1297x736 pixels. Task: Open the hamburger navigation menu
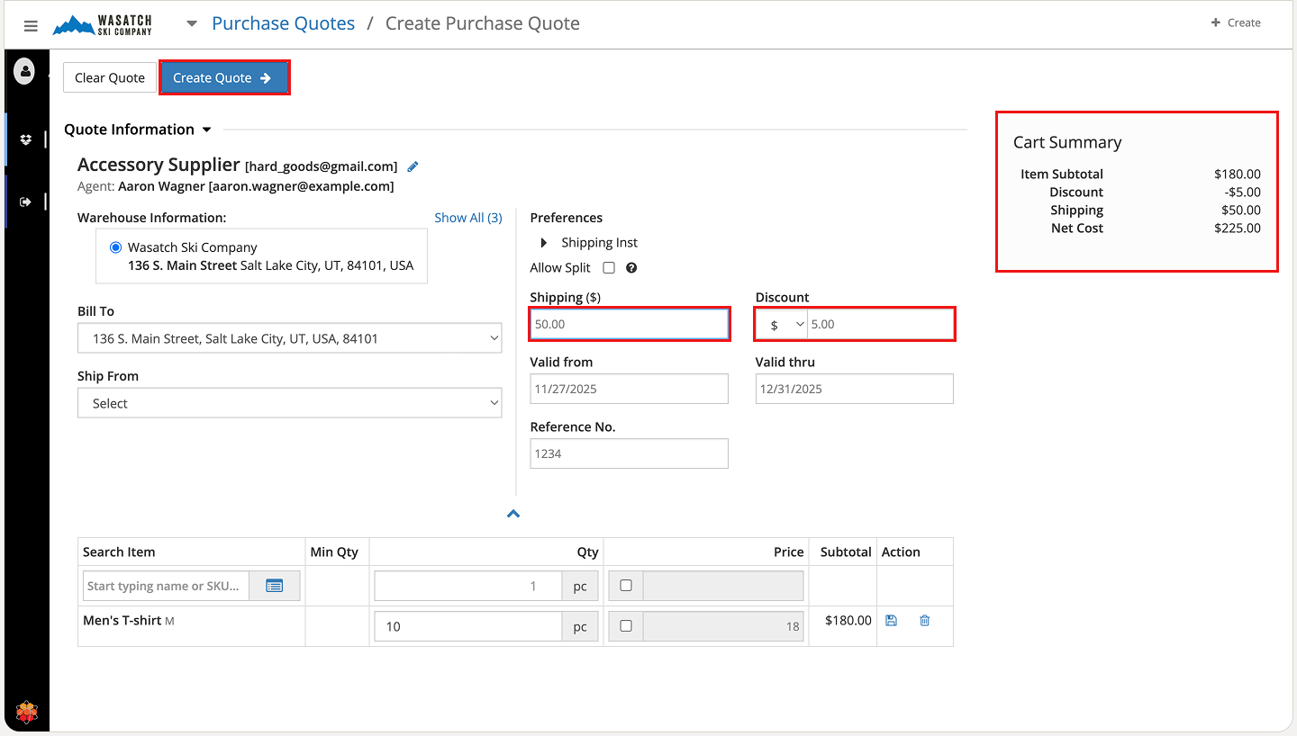31,26
